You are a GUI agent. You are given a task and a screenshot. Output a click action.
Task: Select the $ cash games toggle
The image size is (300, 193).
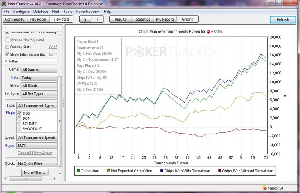click(85, 19)
